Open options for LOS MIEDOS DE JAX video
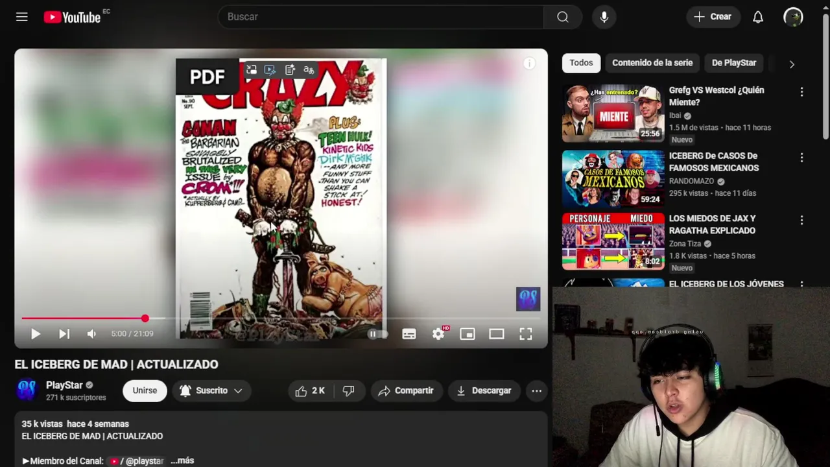The height and width of the screenshot is (467, 830). (x=801, y=221)
